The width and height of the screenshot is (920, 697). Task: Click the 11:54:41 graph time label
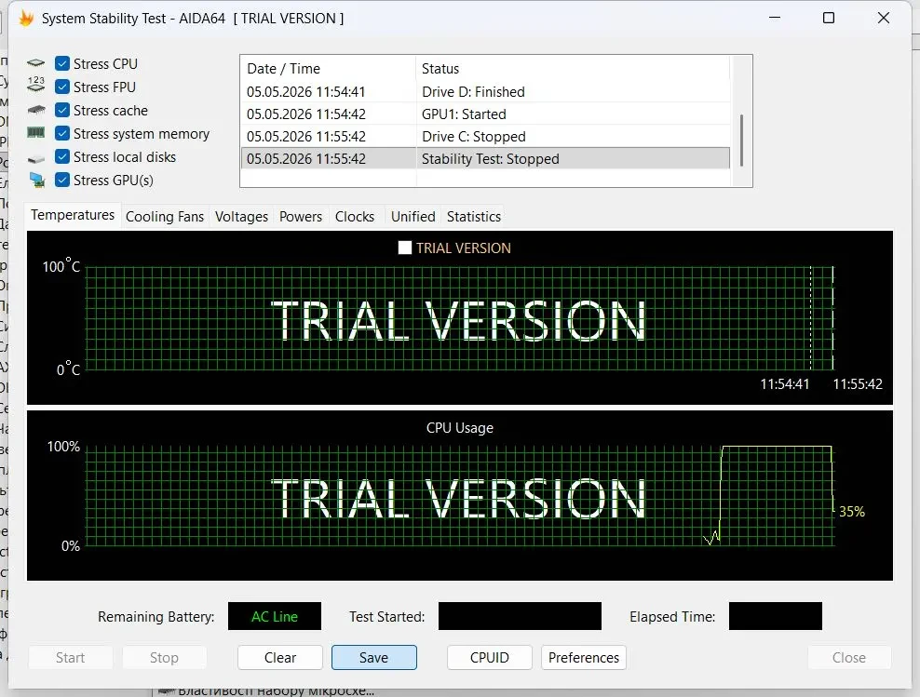(x=784, y=384)
